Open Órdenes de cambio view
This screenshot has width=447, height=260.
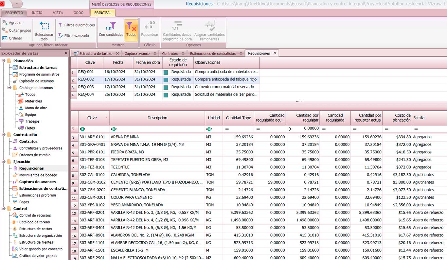(35, 155)
